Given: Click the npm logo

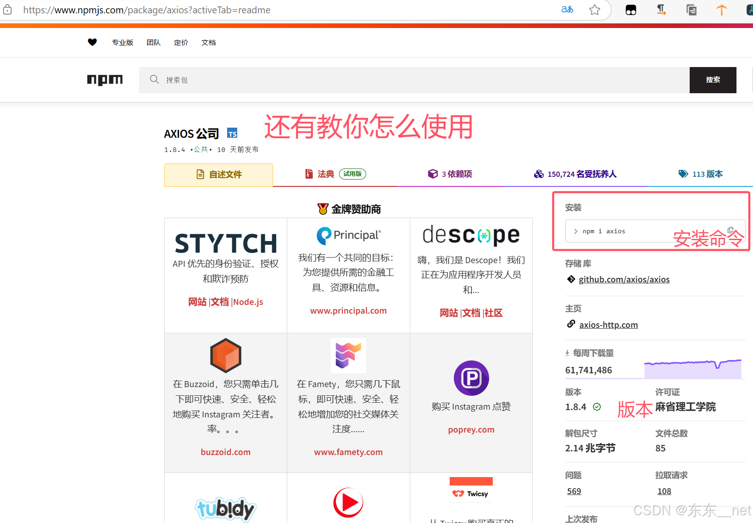Looking at the screenshot, I should point(105,80).
